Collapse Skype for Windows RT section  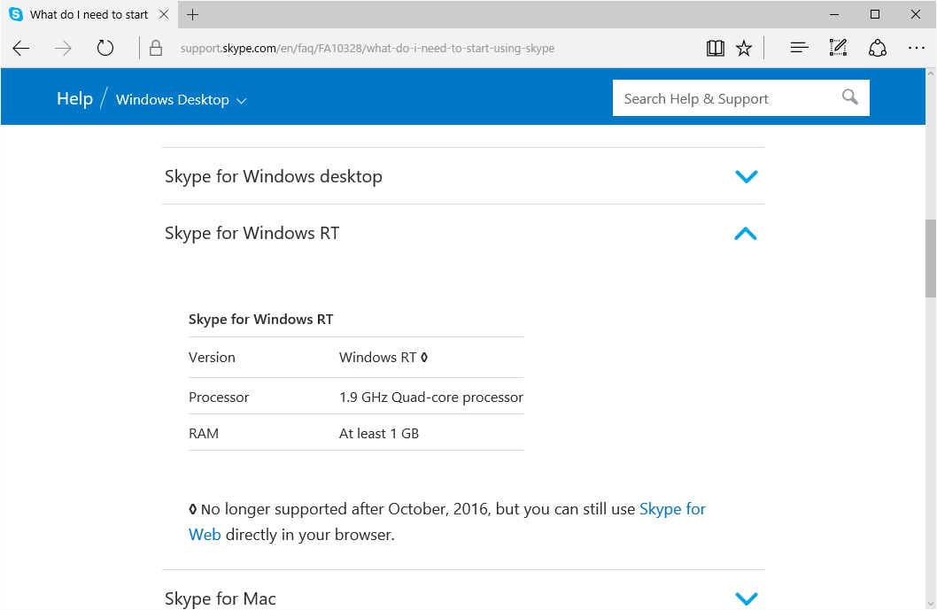(746, 234)
